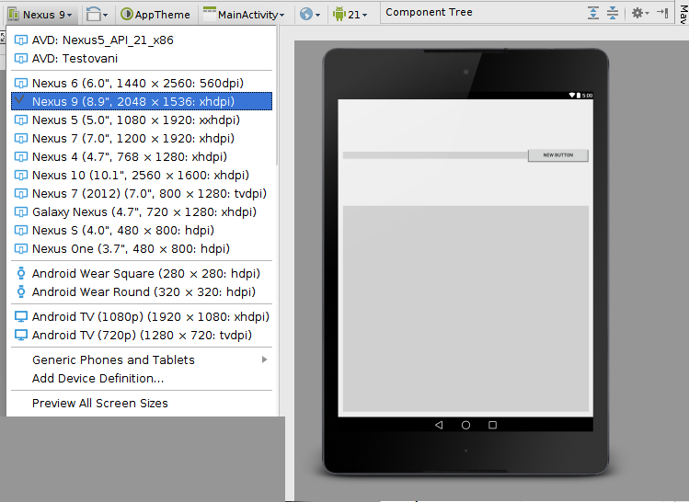Choose Nexus 7 (2012) tvdpi device
This screenshot has height=502, width=689.
pyautogui.click(x=142, y=194)
